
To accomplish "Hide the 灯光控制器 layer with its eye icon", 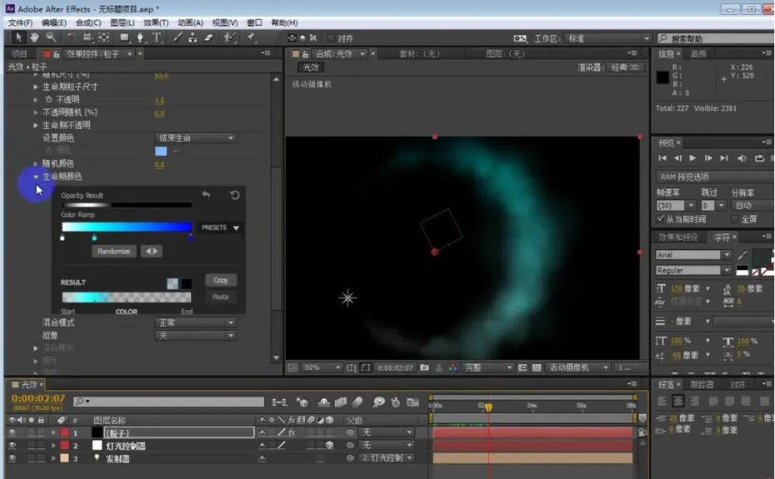I will pyautogui.click(x=12, y=446).
